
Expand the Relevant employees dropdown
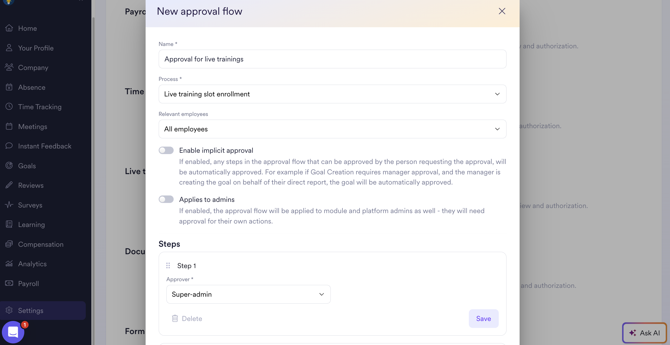click(332, 129)
